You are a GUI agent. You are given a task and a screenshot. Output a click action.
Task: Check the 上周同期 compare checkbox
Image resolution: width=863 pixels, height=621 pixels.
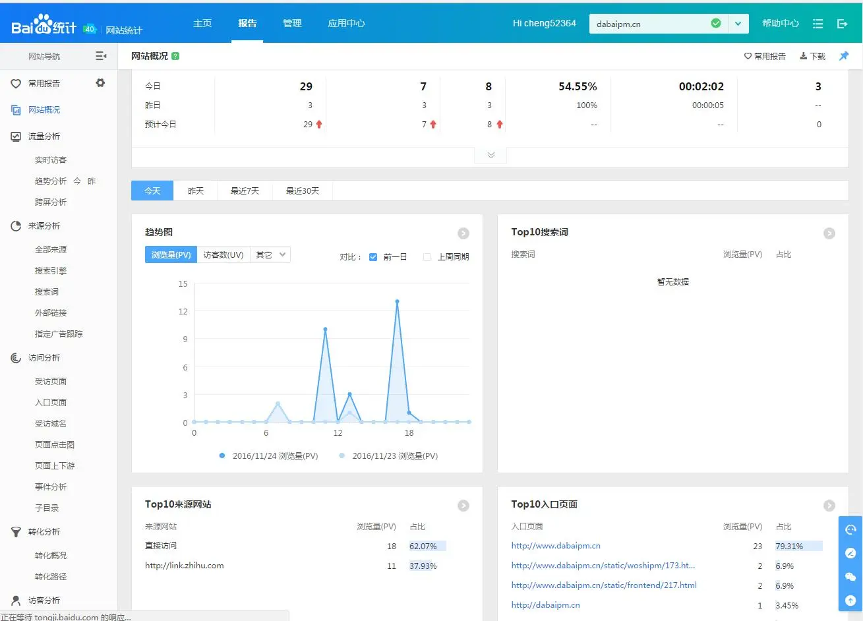point(427,257)
